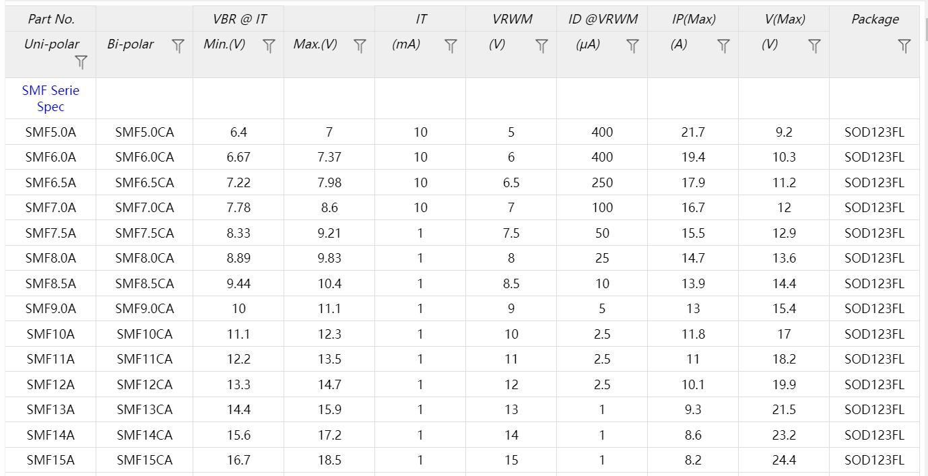Open the Uni-polar column filter icon
Screen dimensions: 928x476
pyautogui.click(x=81, y=62)
